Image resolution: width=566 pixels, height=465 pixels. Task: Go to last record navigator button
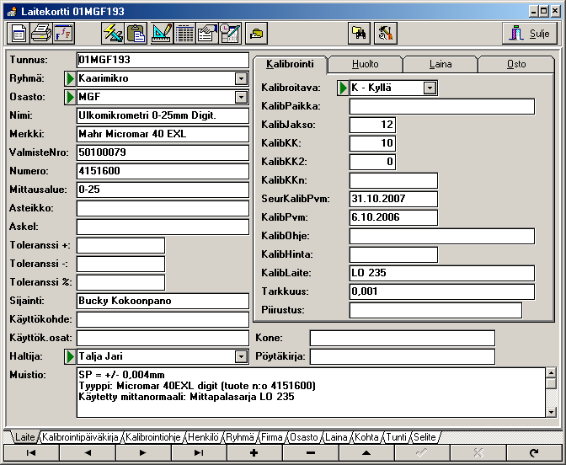(x=200, y=452)
